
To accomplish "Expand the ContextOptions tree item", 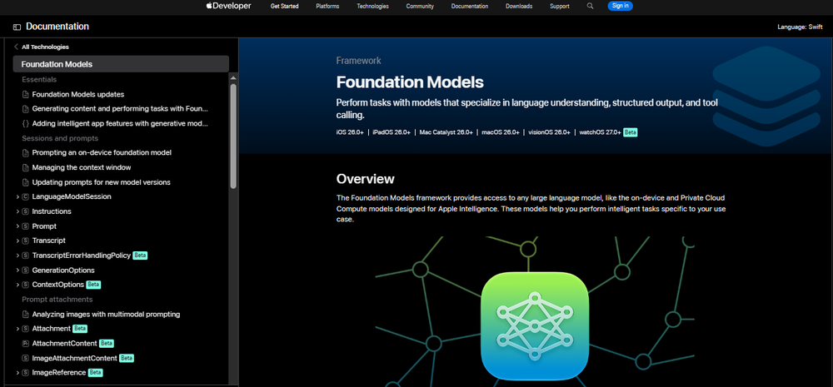I will click(17, 285).
